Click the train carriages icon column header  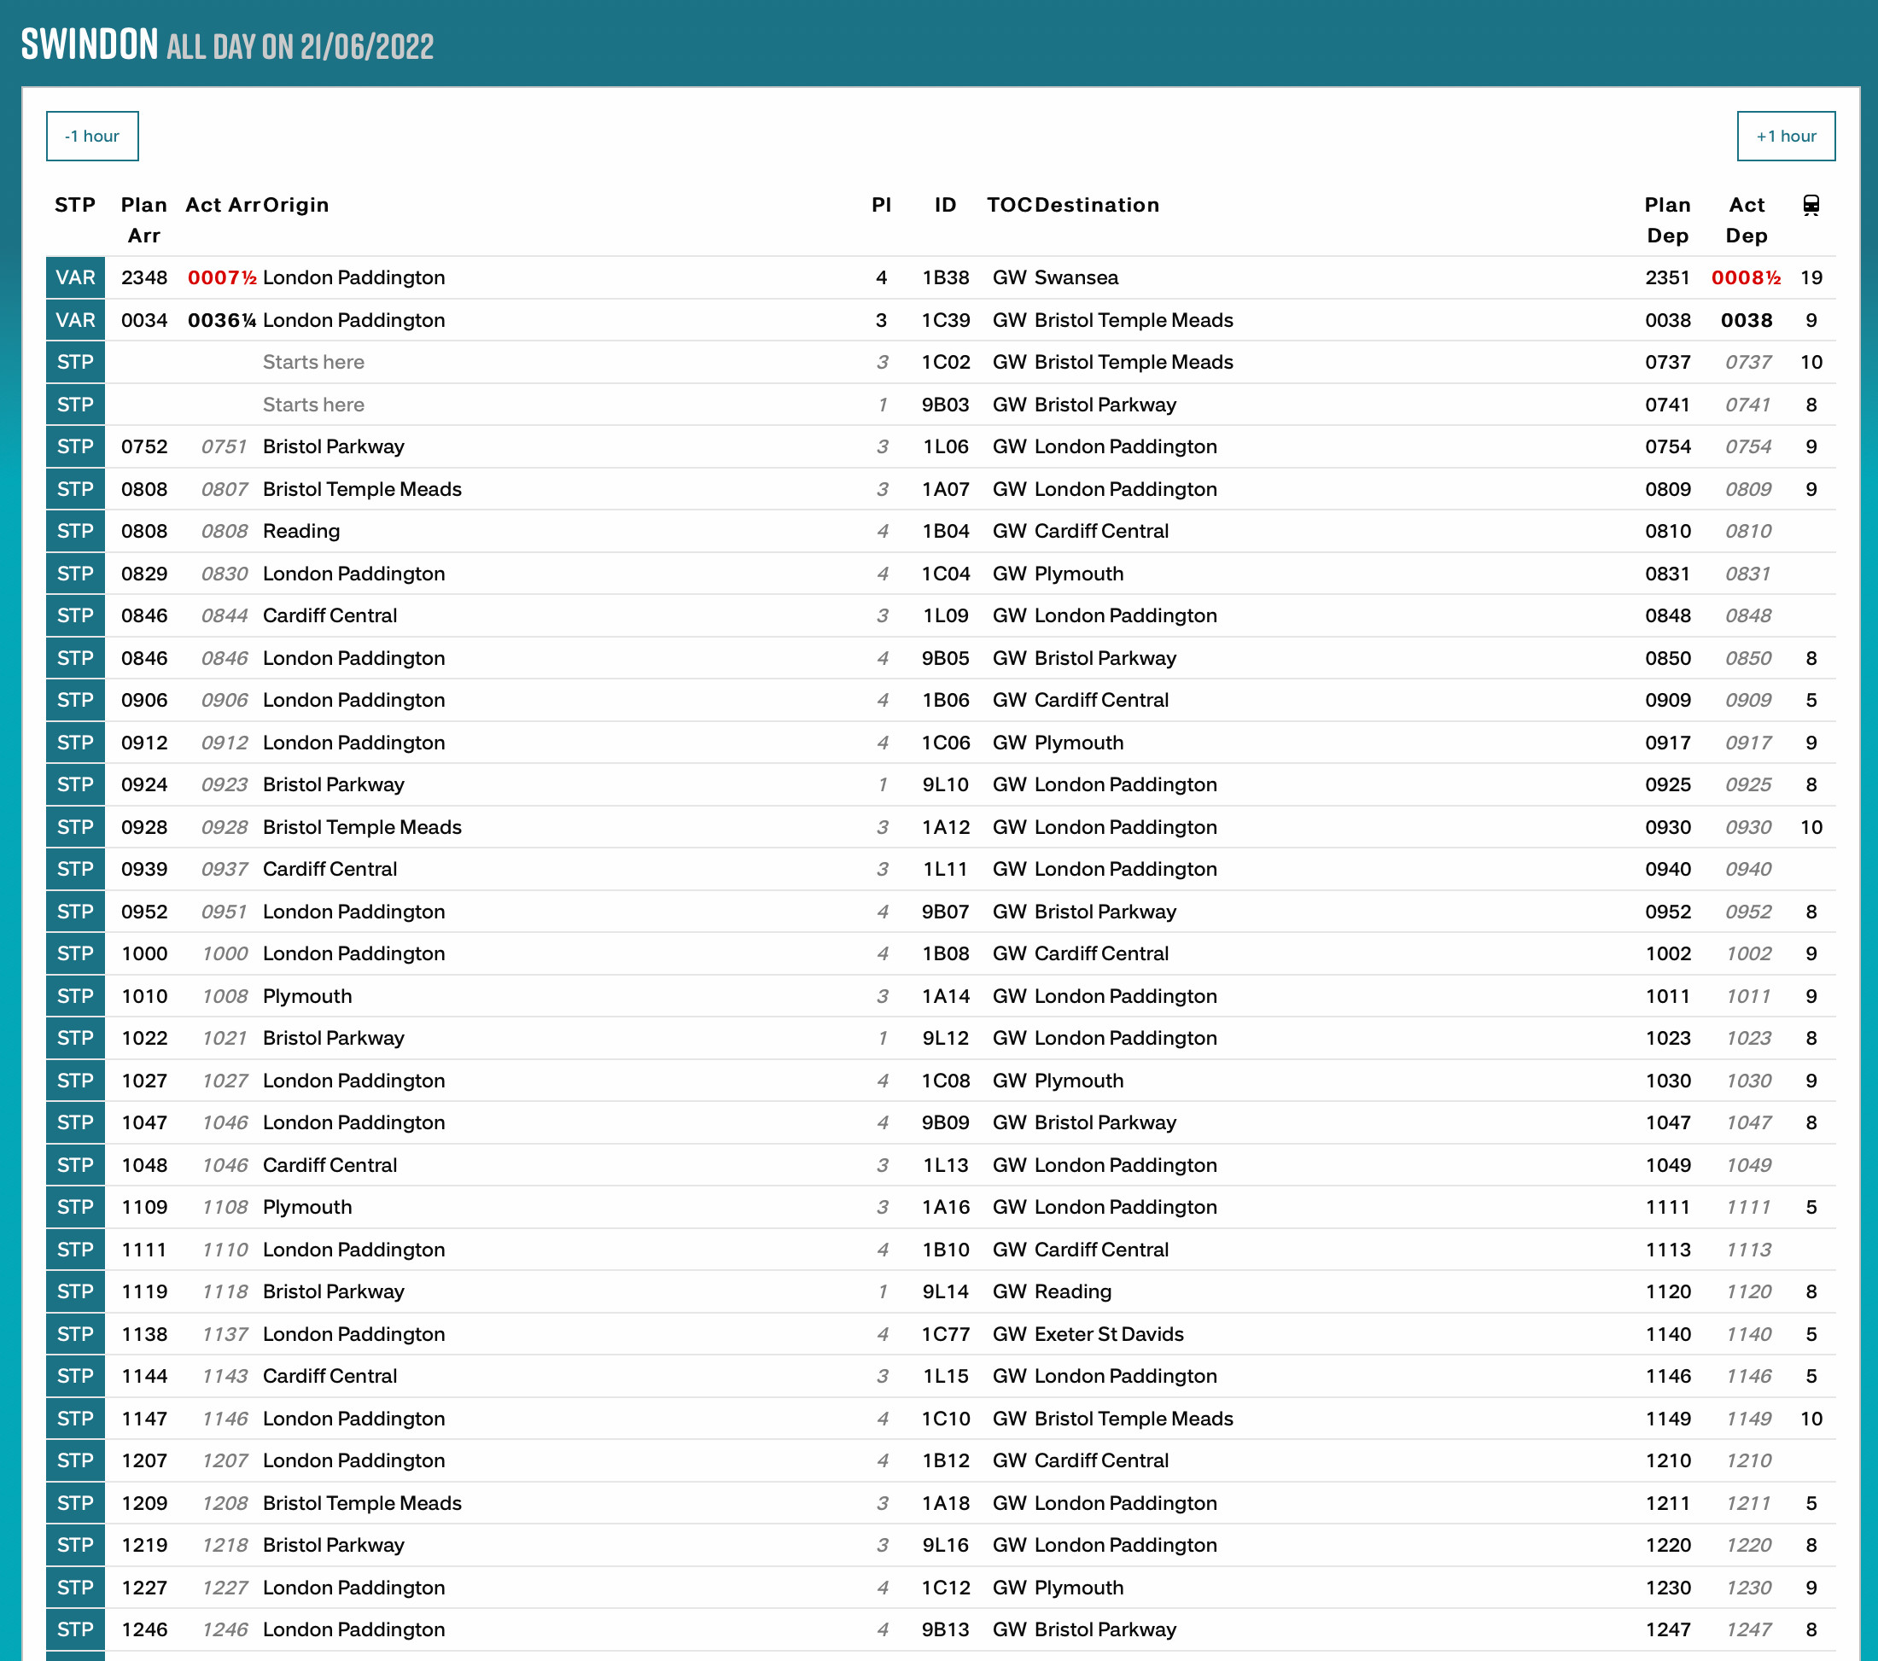[1810, 205]
